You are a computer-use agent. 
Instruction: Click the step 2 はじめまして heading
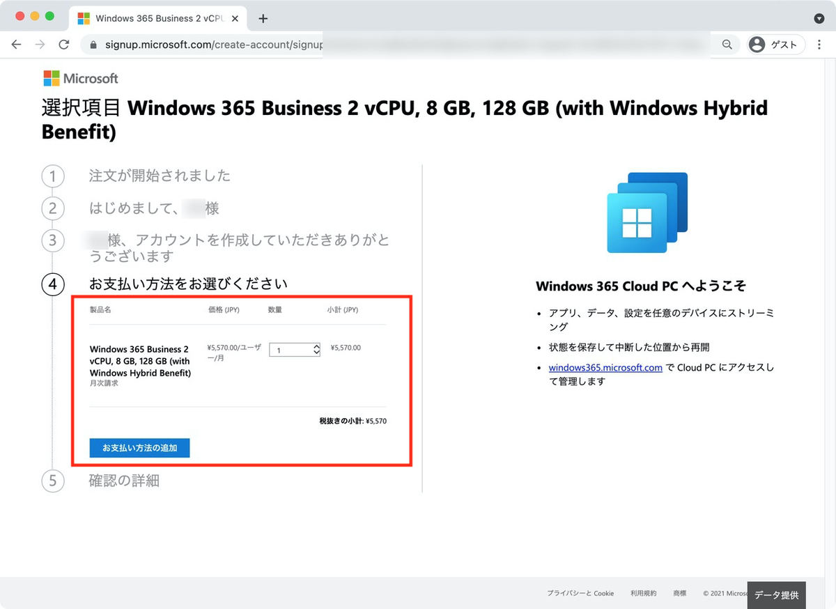point(154,208)
